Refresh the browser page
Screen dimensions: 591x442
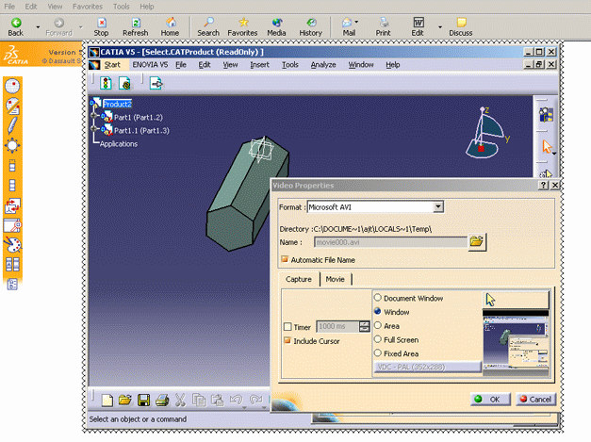136,27
